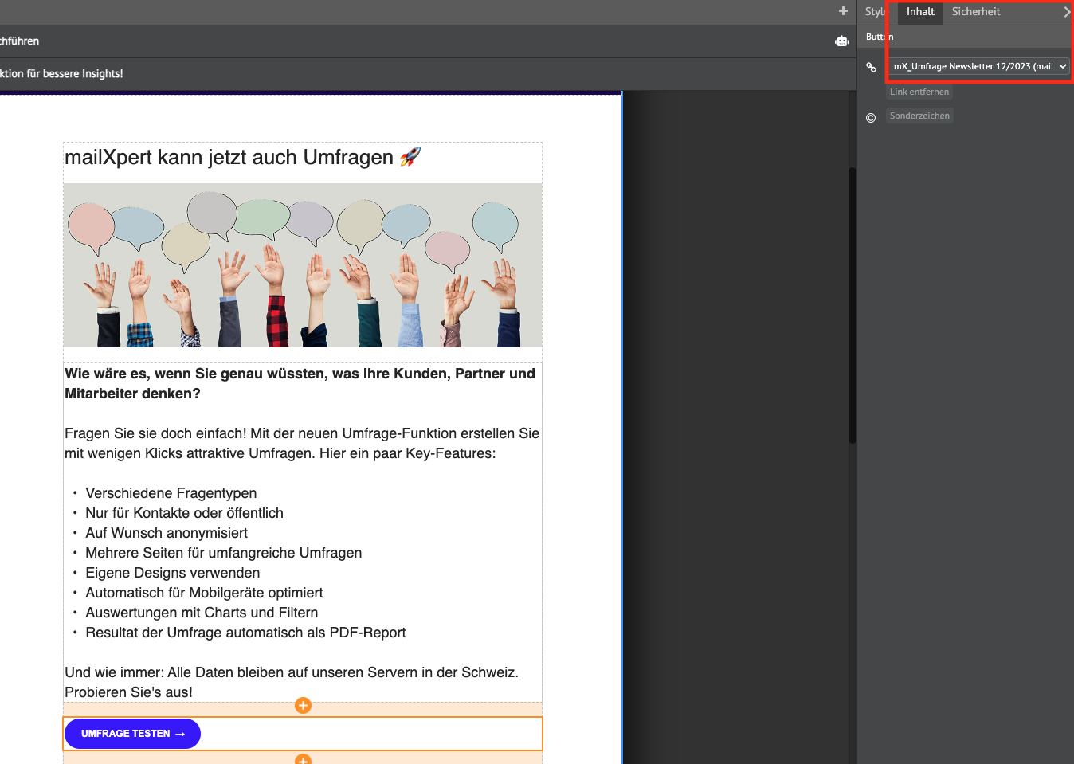
Task: Click the copyright symbol icon
Action: pyautogui.click(x=871, y=118)
